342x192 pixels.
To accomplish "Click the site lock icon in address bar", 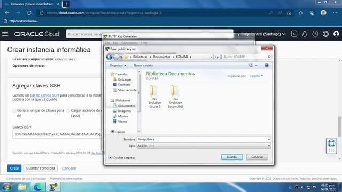I will 42,13.
